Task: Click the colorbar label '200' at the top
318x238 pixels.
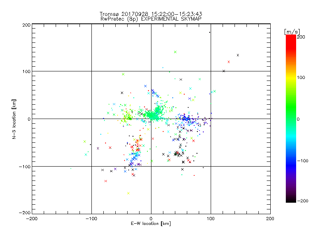Action: [301, 37]
